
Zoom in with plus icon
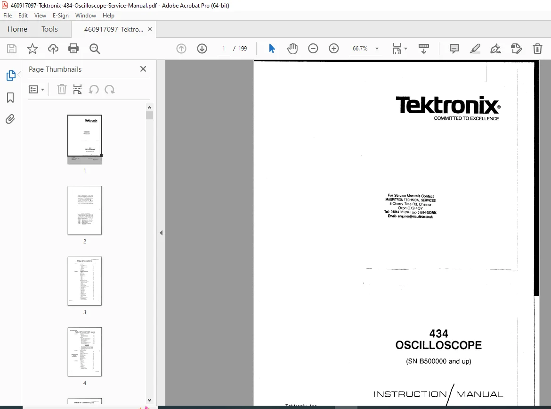[334, 49]
